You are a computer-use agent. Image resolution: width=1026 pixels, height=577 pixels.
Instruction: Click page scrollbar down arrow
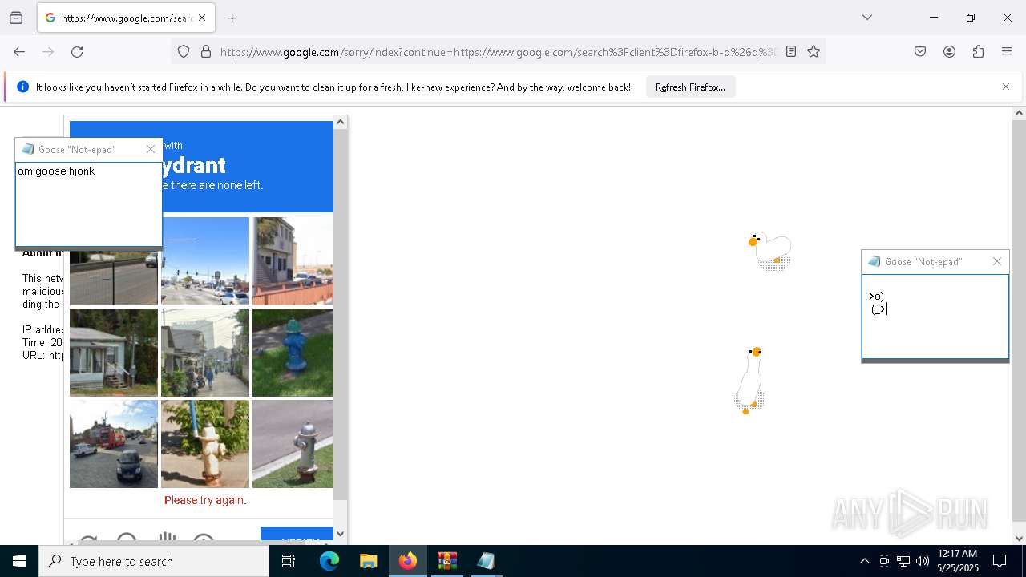tap(1019, 539)
